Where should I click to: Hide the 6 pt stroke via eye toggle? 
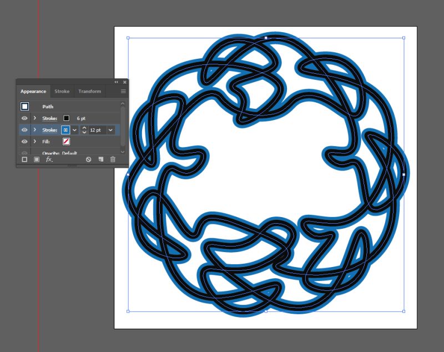(x=25, y=117)
